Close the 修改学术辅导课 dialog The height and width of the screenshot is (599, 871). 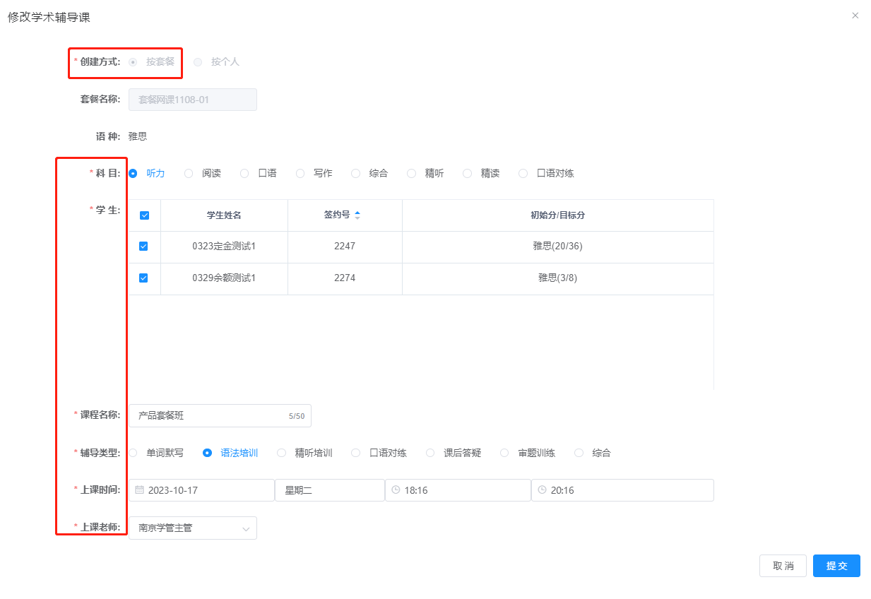pos(855,16)
